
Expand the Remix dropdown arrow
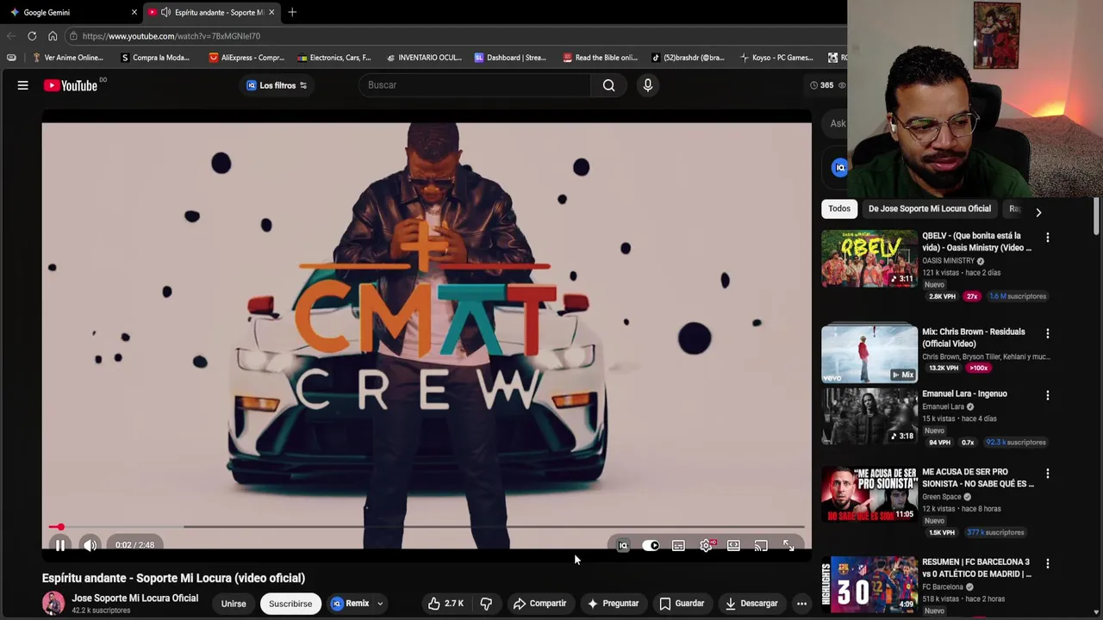click(x=380, y=604)
